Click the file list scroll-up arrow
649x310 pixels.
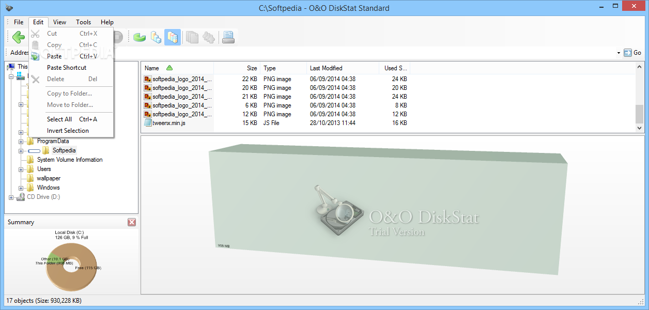640,67
